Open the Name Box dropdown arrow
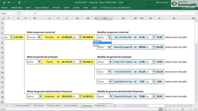The width and height of the screenshot is (198, 111). (15, 13)
